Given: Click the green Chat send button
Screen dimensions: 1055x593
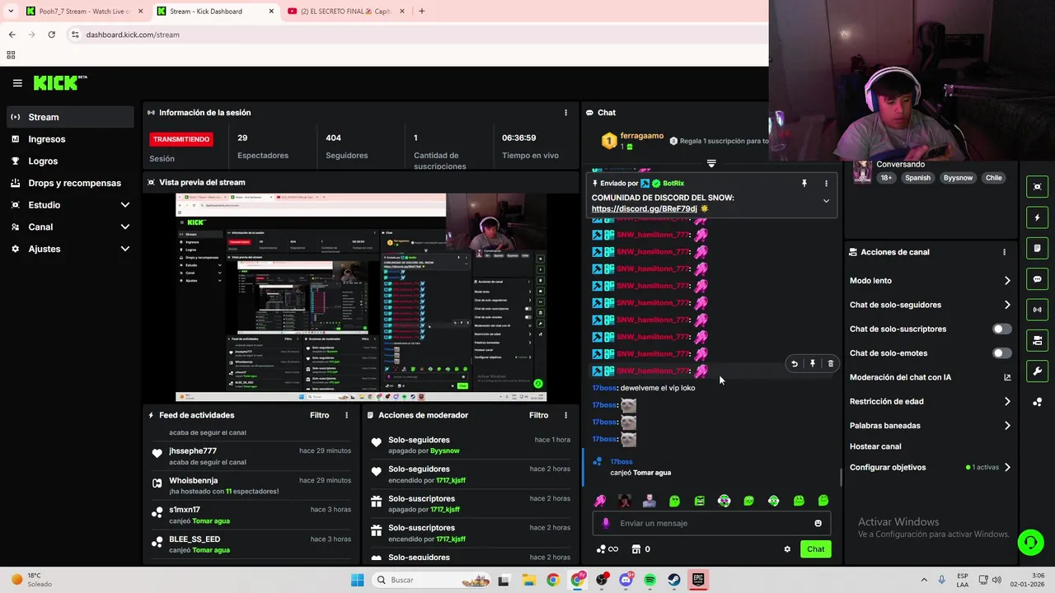Looking at the screenshot, I should tap(815, 549).
